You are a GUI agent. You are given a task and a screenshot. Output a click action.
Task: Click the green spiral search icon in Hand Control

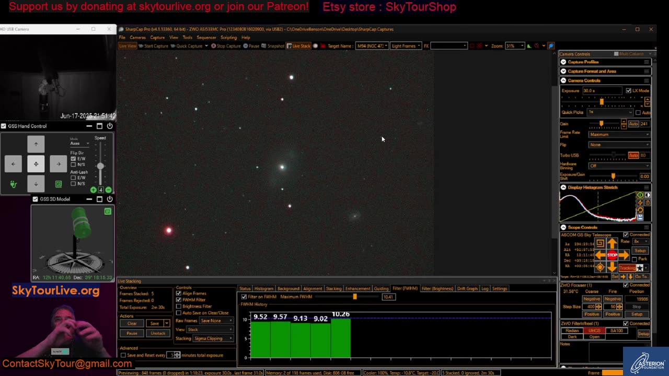click(x=59, y=184)
